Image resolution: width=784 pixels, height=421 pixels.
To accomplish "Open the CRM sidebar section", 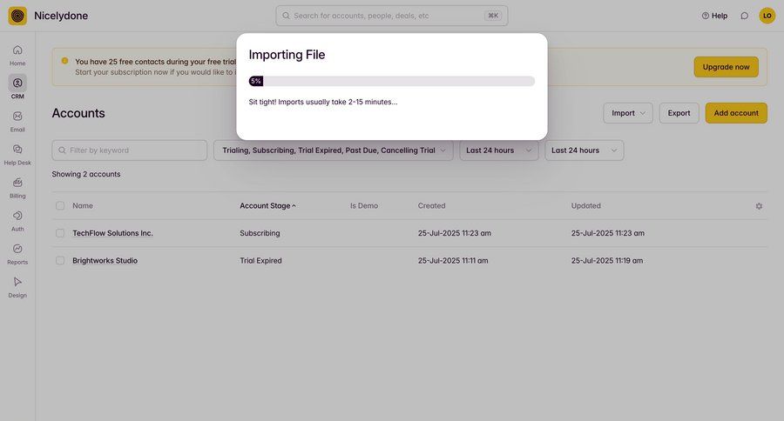I will tap(17, 88).
